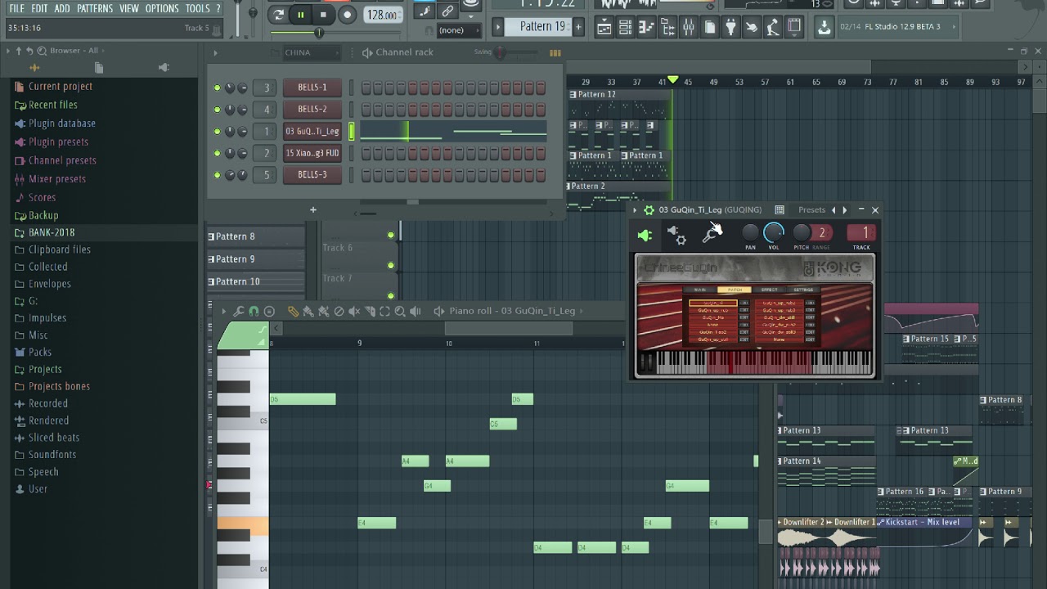
Task: Click the 15 Xiao..g3 FUD channel button
Action: [312, 153]
